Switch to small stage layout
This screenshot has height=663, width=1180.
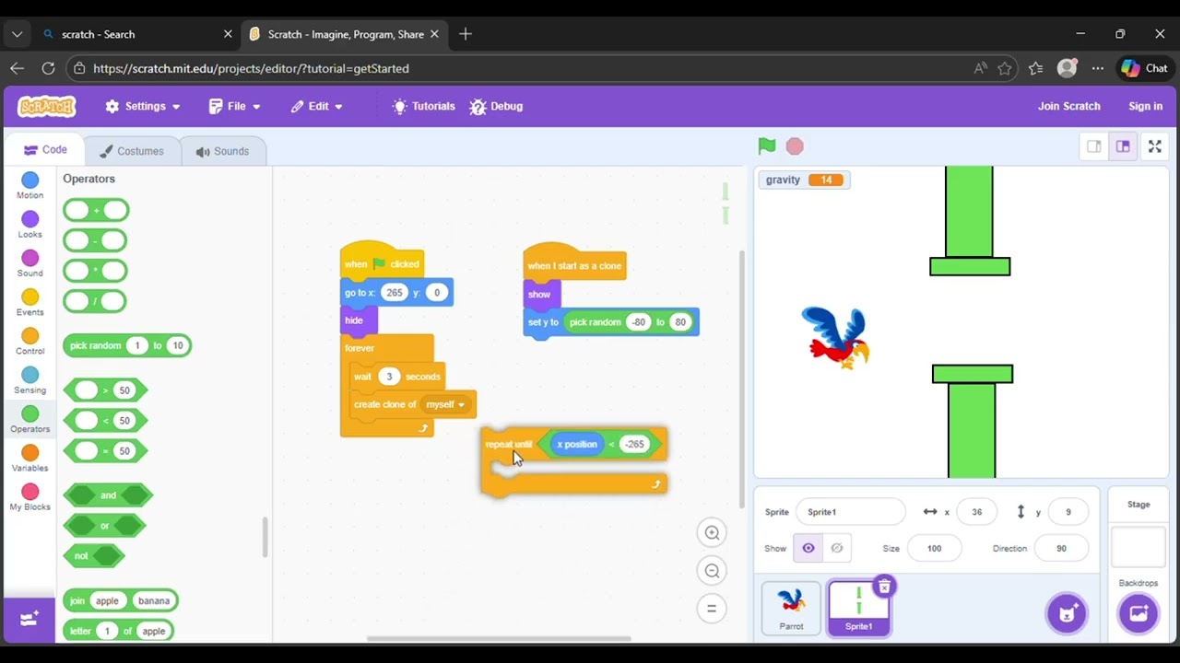[1094, 146]
